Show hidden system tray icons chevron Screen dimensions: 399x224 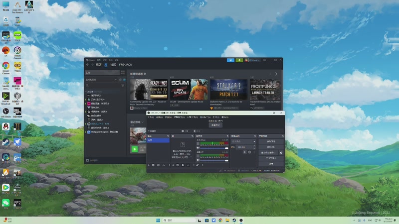pos(354,221)
